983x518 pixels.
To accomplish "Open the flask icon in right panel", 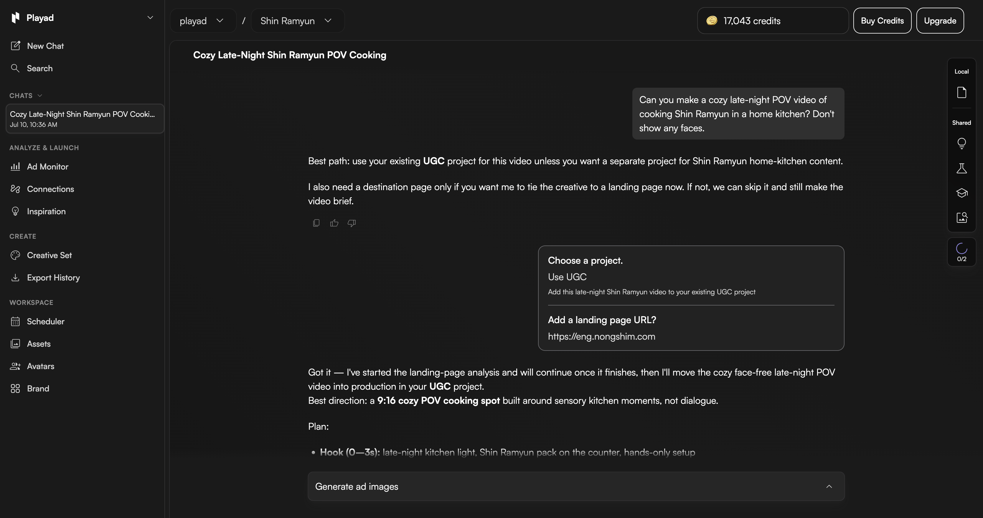I will 961,168.
